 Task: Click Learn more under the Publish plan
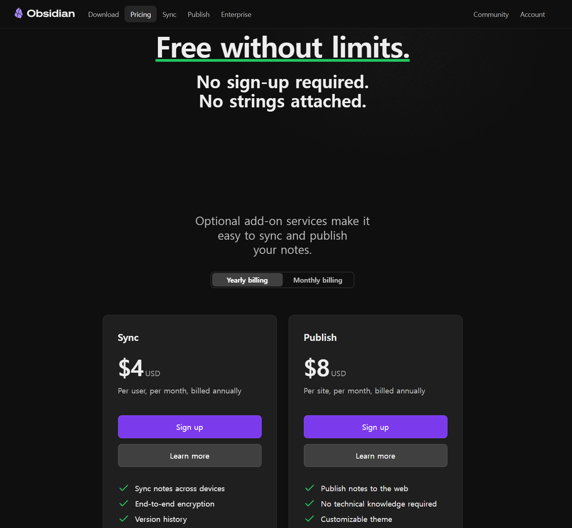375,456
